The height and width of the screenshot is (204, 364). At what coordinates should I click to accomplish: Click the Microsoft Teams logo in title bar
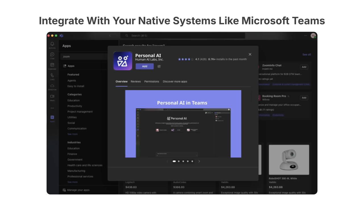click(x=61, y=35)
